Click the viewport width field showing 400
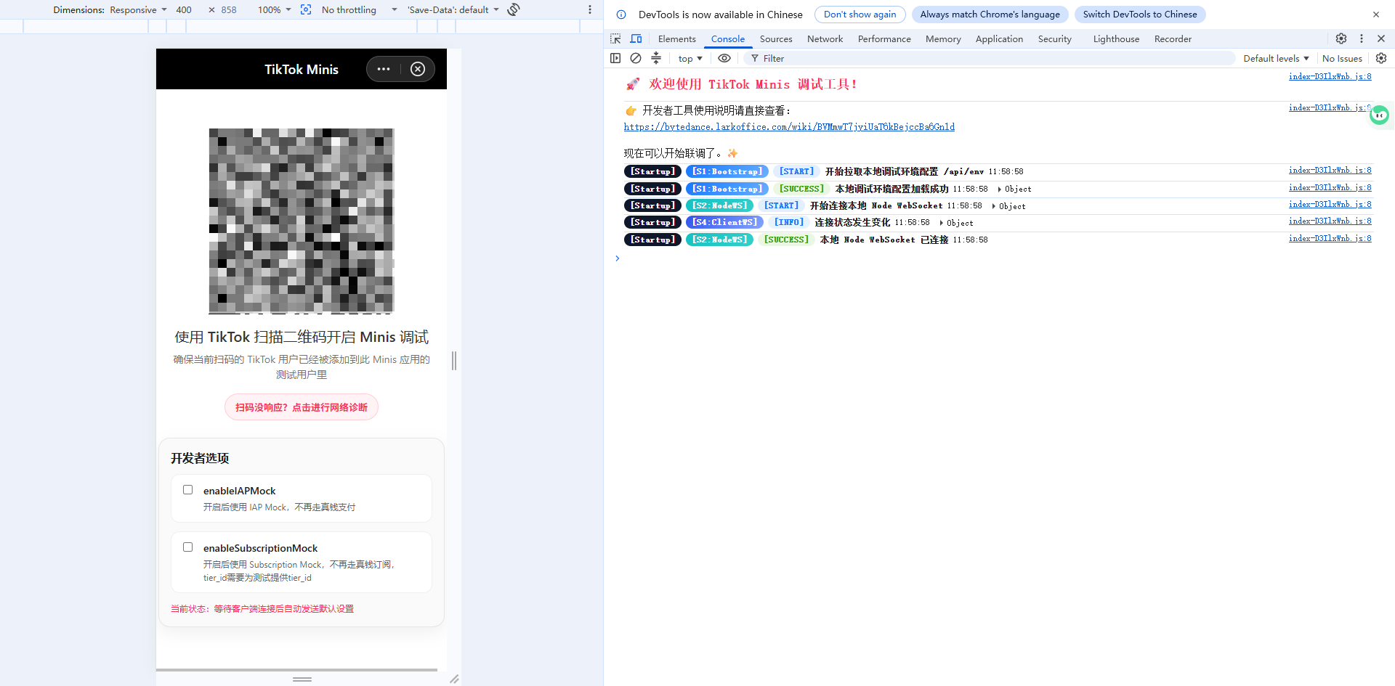This screenshot has height=686, width=1395. point(184,9)
